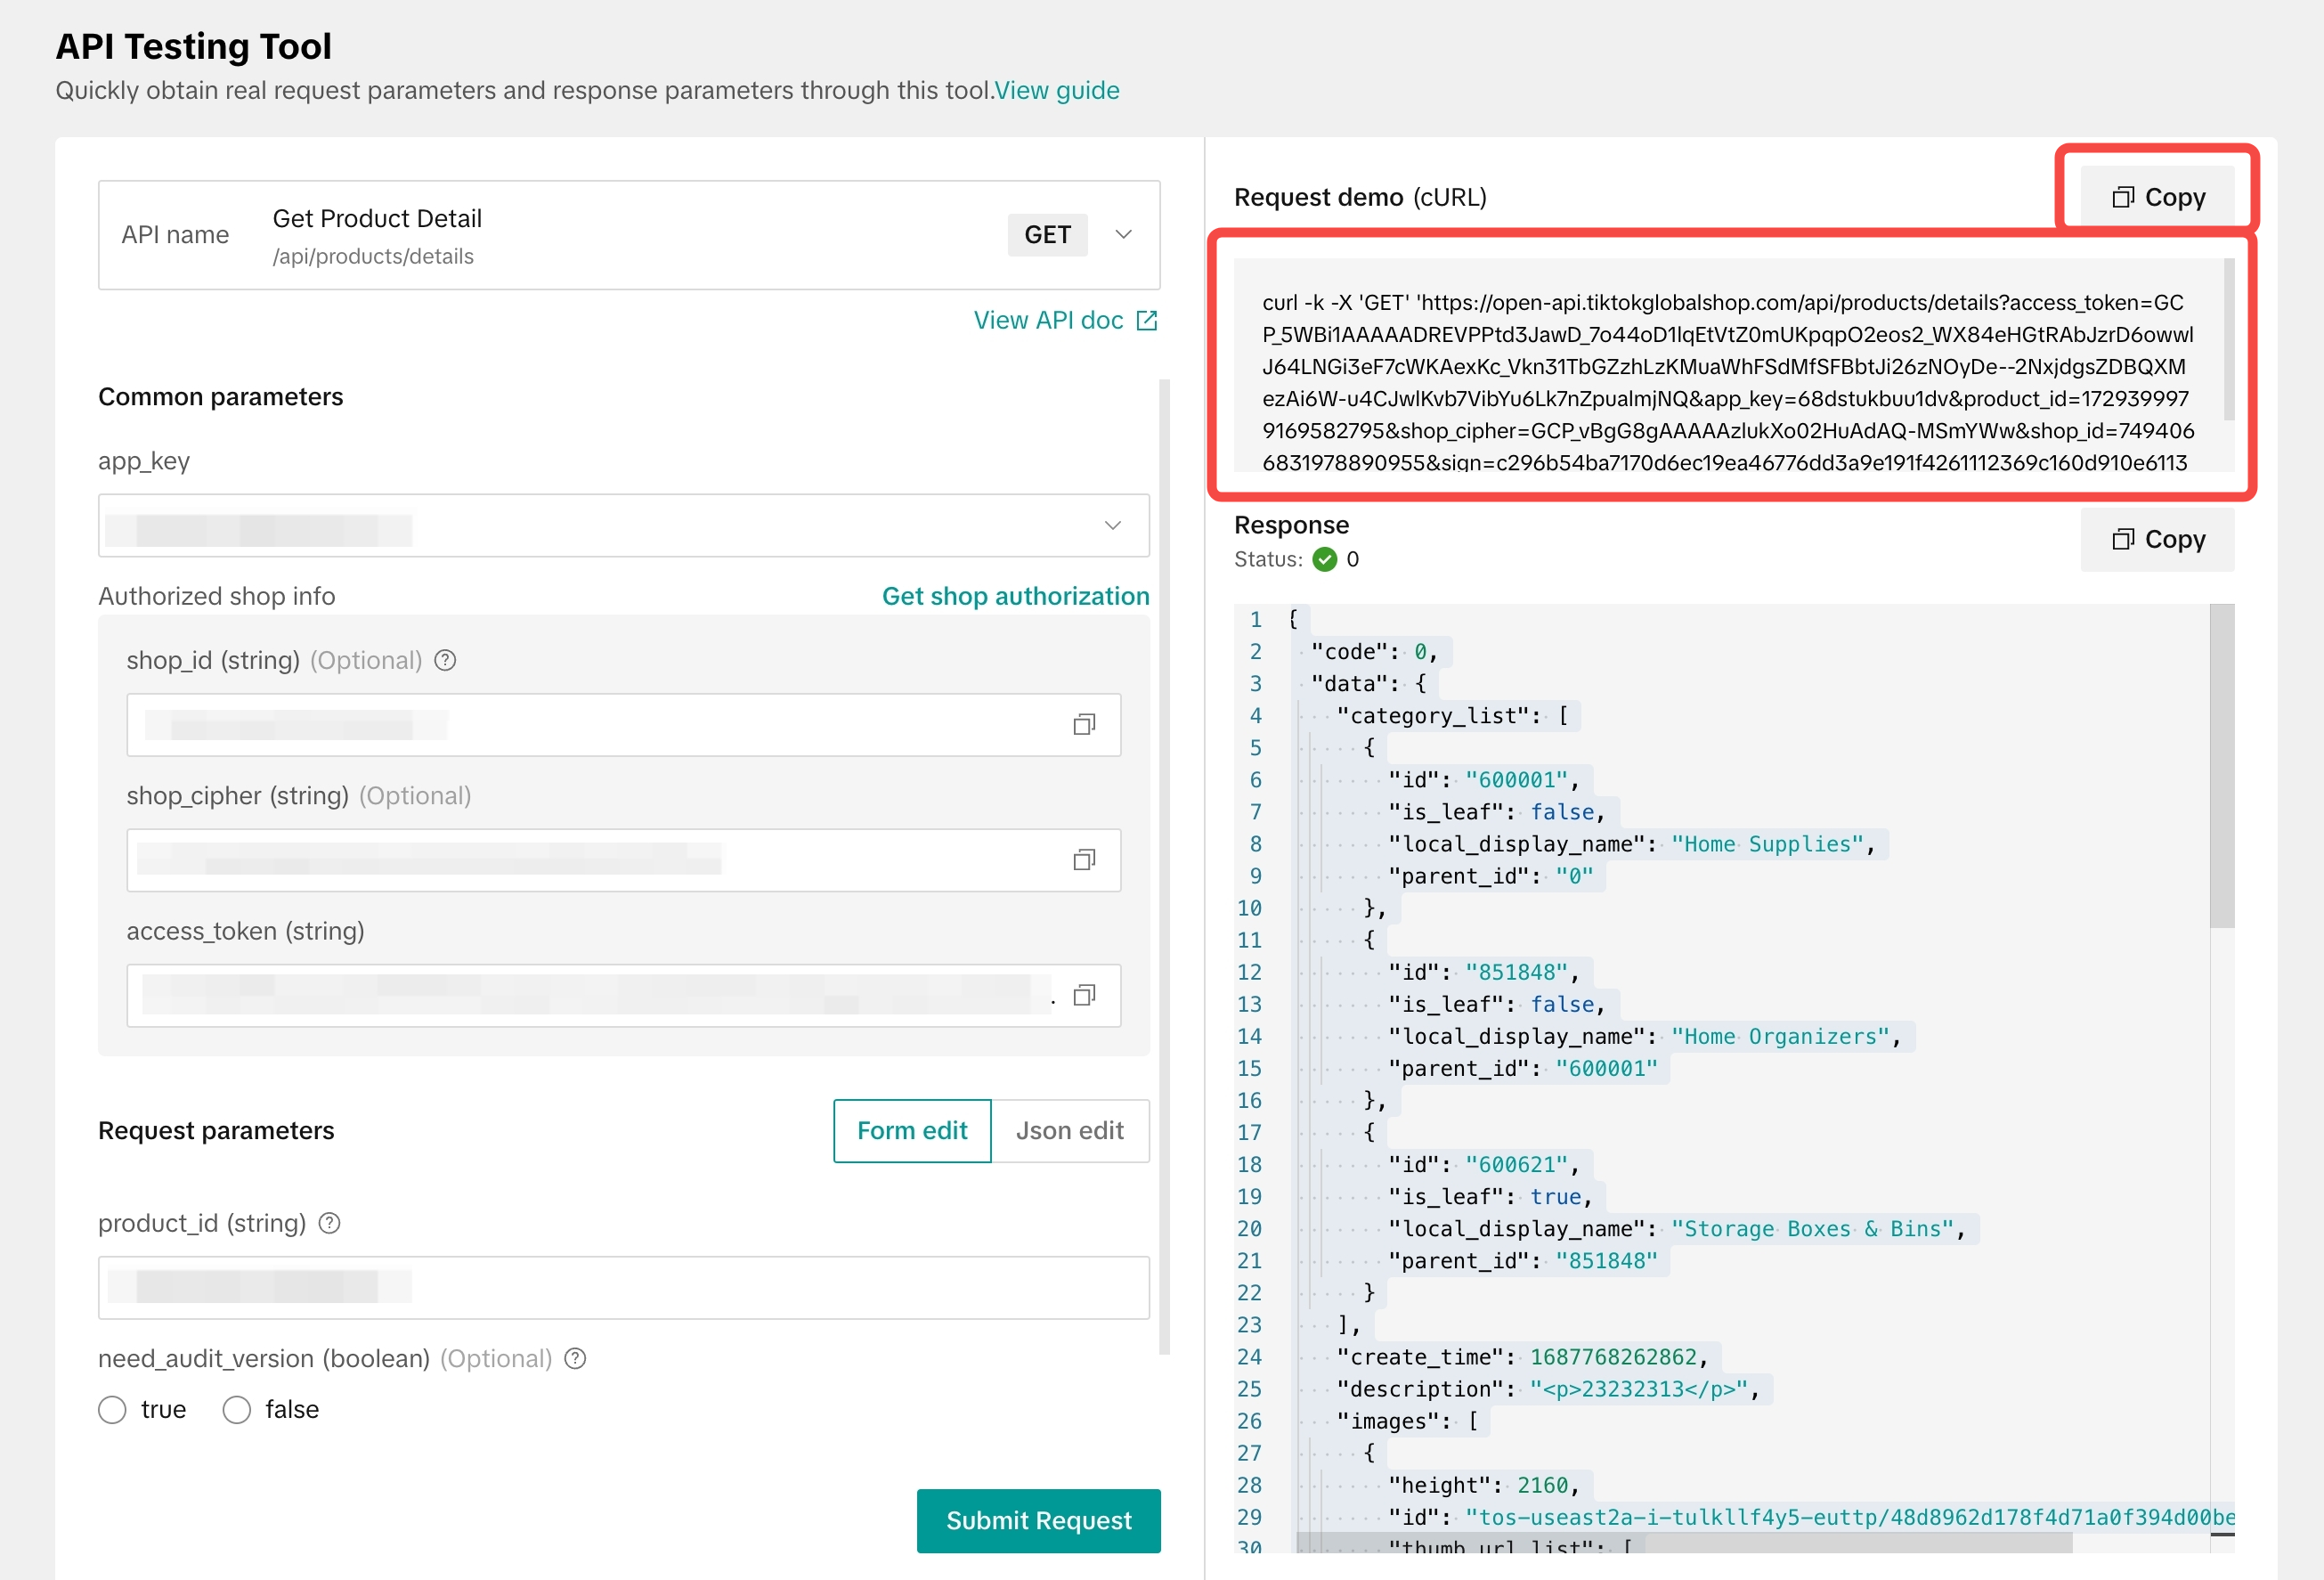Open external link icon beside View API doc

(1147, 320)
